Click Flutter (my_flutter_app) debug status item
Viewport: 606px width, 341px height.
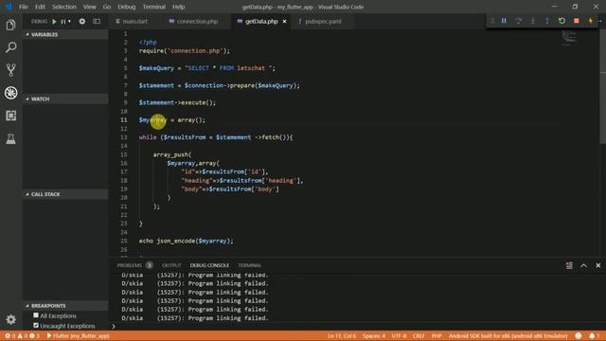pyautogui.click(x=78, y=335)
